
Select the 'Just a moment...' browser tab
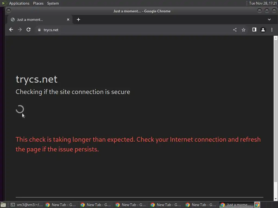point(40,19)
